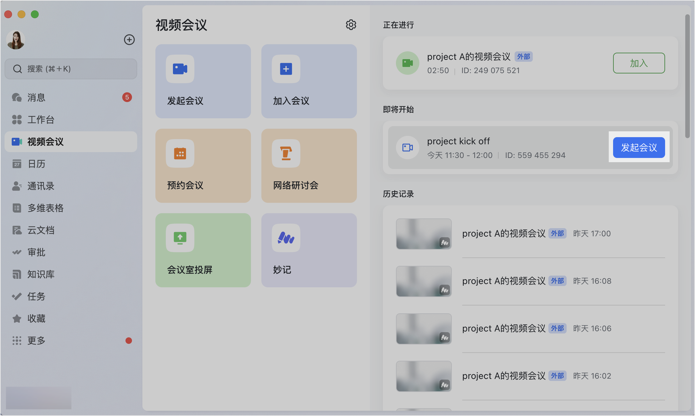Click the plus circle icon beside avatar
The height and width of the screenshot is (416, 695).
click(129, 40)
